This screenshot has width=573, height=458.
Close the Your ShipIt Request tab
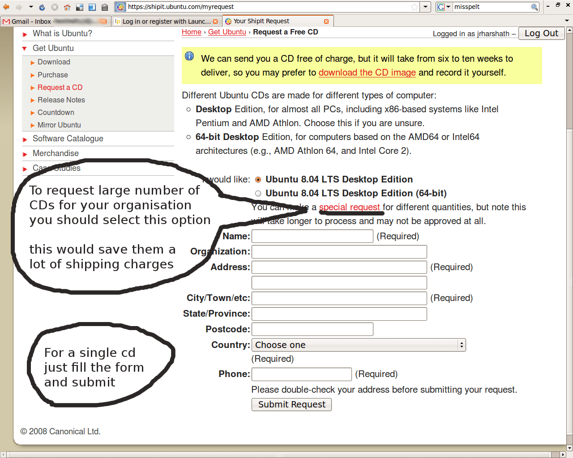(x=326, y=21)
